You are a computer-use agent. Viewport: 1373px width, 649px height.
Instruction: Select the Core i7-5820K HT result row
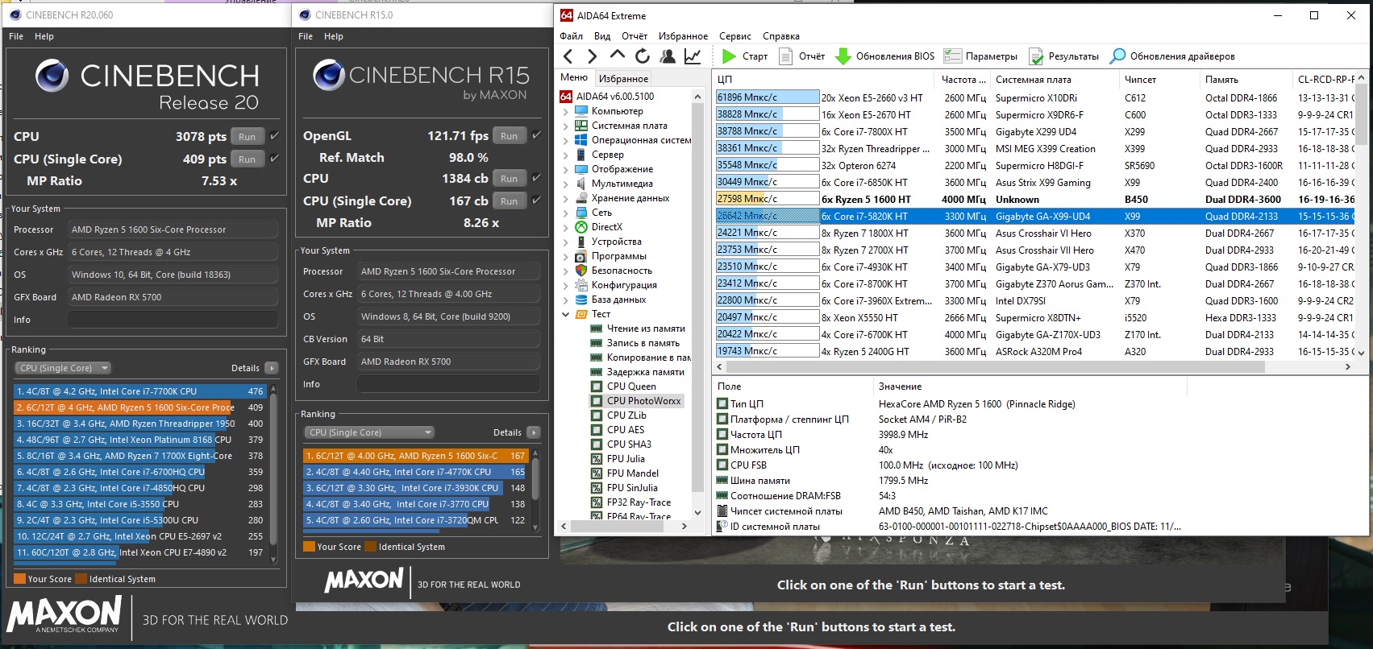pyautogui.click(x=1036, y=216)
